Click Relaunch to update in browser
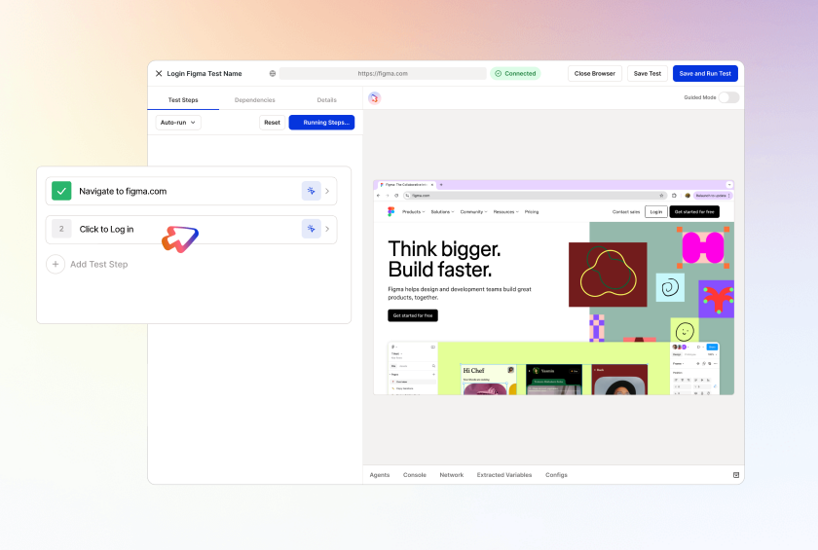Image resolution: width=818 pixels, height=550 pixels. point(713,196)
